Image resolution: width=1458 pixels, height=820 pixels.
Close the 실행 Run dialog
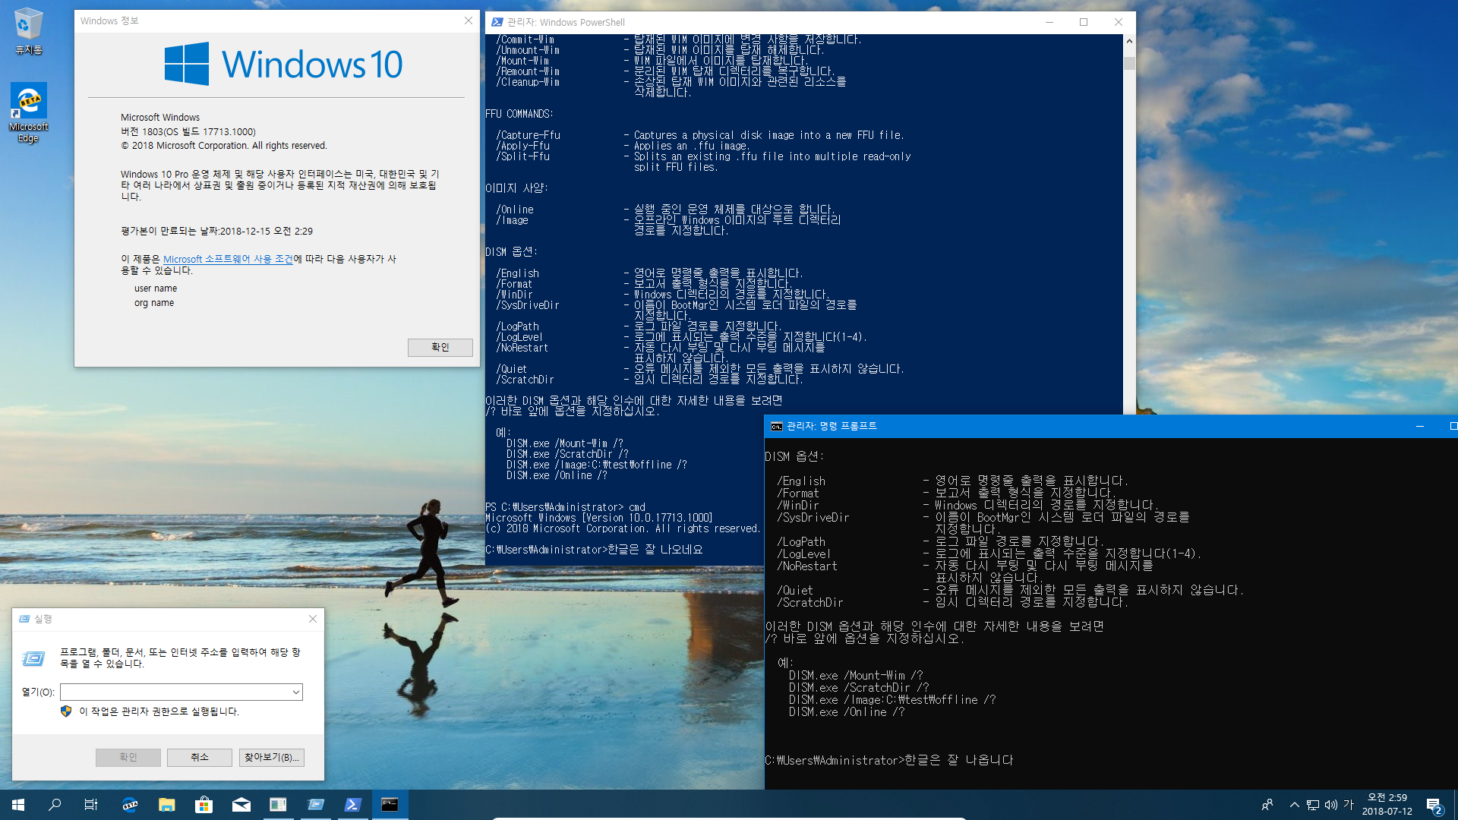(x=313, y=619)
